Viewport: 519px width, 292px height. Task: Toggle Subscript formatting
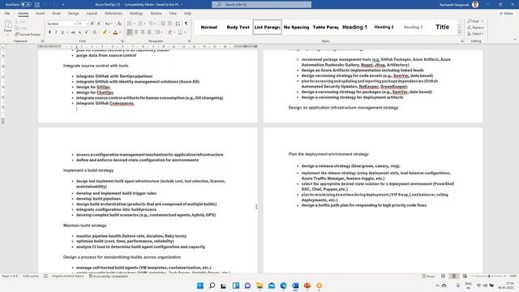tap(79, 32)
